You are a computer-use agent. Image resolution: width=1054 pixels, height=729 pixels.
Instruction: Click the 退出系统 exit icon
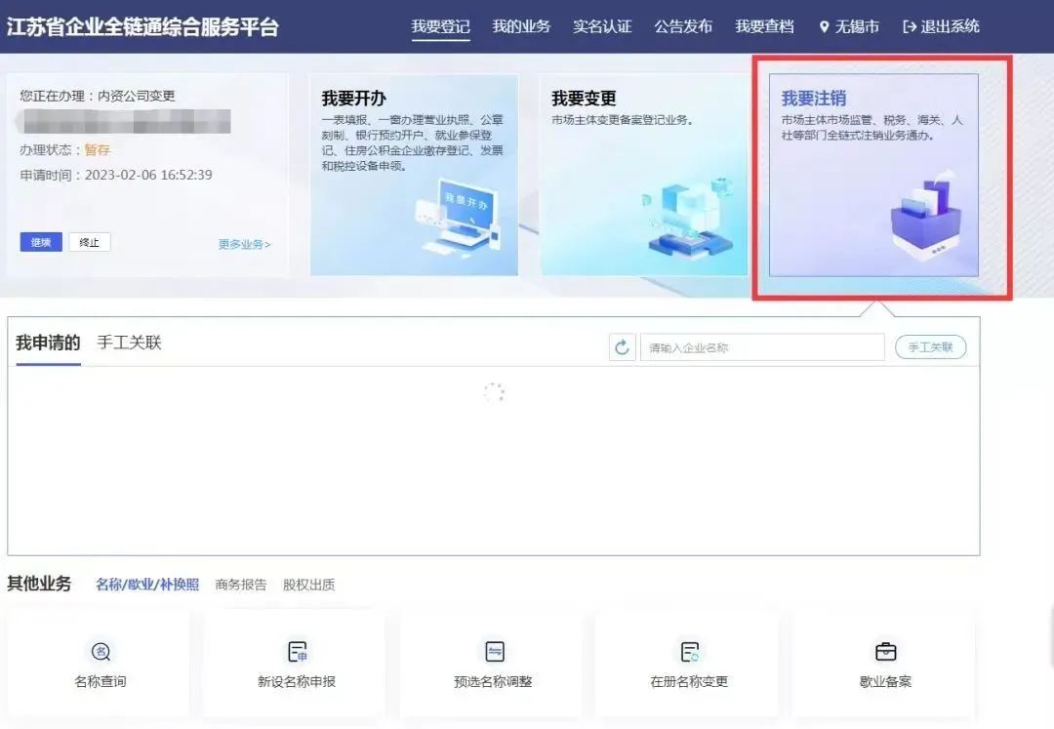pyautogui.click(x=911, y=26)
